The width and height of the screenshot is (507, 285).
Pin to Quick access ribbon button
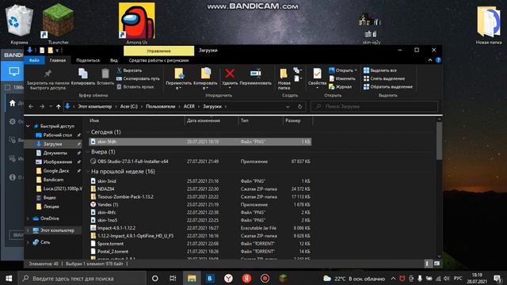(x=48, y=78)
